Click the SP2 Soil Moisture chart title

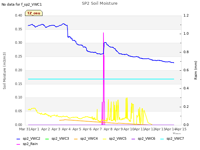100,3
